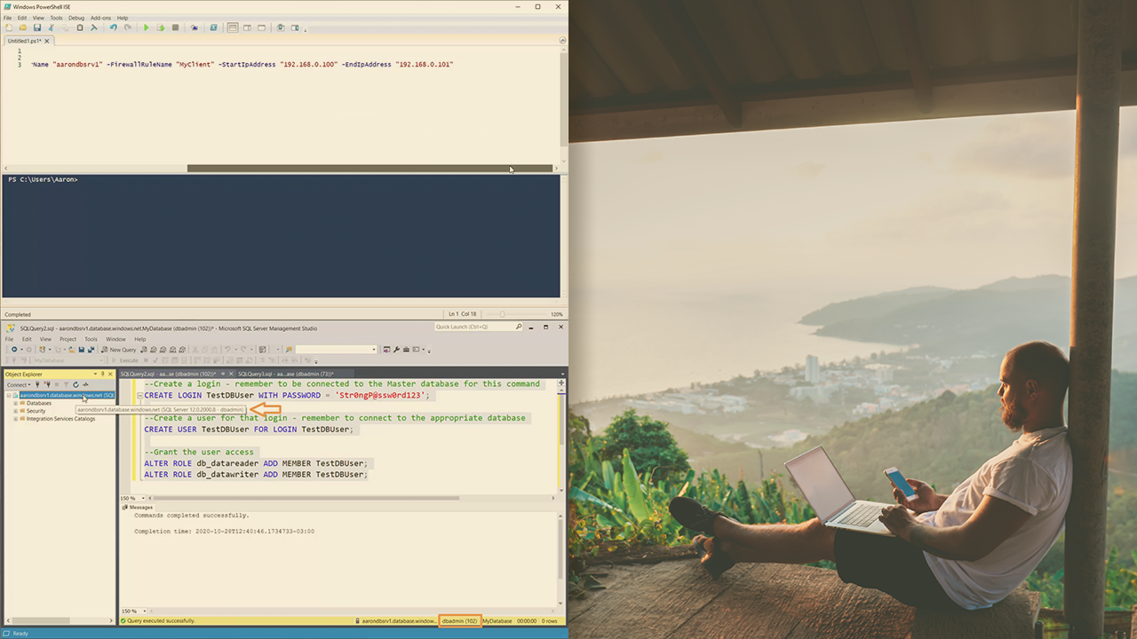The width and height of the screenshot is (1137, 639).
Task: Open the SSMS toolbar solution configurations combo box
Action: click(x=337, y=350)
